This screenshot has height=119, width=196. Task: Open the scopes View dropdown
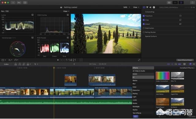pos(66,11)
